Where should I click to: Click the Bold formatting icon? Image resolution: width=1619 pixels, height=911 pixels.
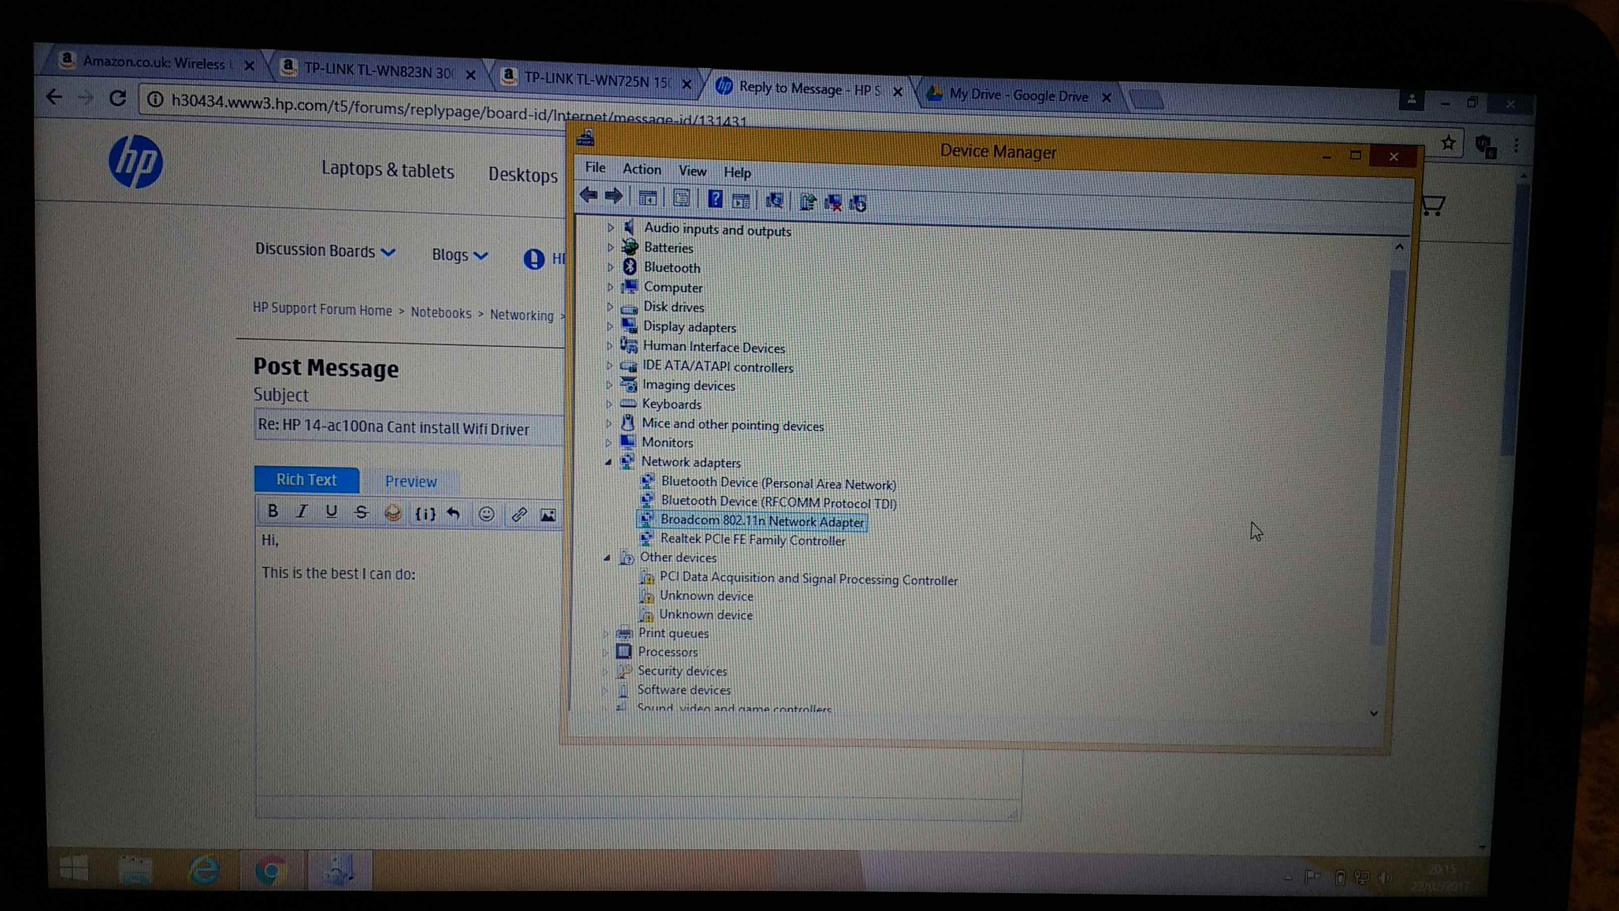(x=273, y=511)
